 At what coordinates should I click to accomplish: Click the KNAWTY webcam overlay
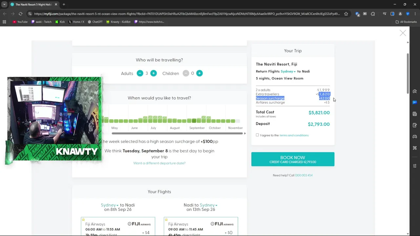tap(54, 120)
